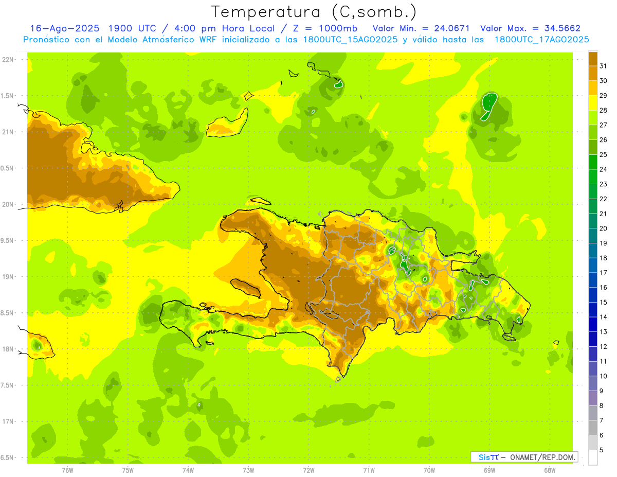
Task: Click the yellow swatch between 28 and 29
Action: tap(593, 103)
